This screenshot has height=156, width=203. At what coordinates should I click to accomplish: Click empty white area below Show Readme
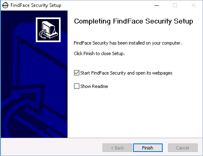pyautogui.click(x=134, y=113)
